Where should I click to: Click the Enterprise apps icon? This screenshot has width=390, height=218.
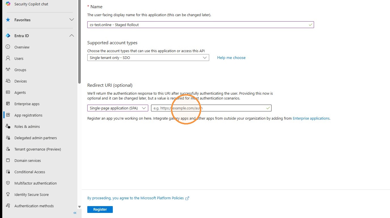[8, 104]
